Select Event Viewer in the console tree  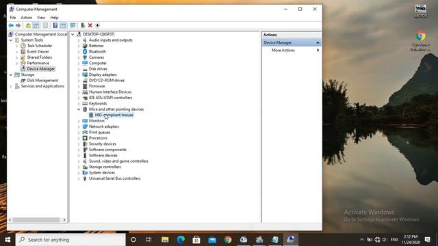tap(38, 52)
